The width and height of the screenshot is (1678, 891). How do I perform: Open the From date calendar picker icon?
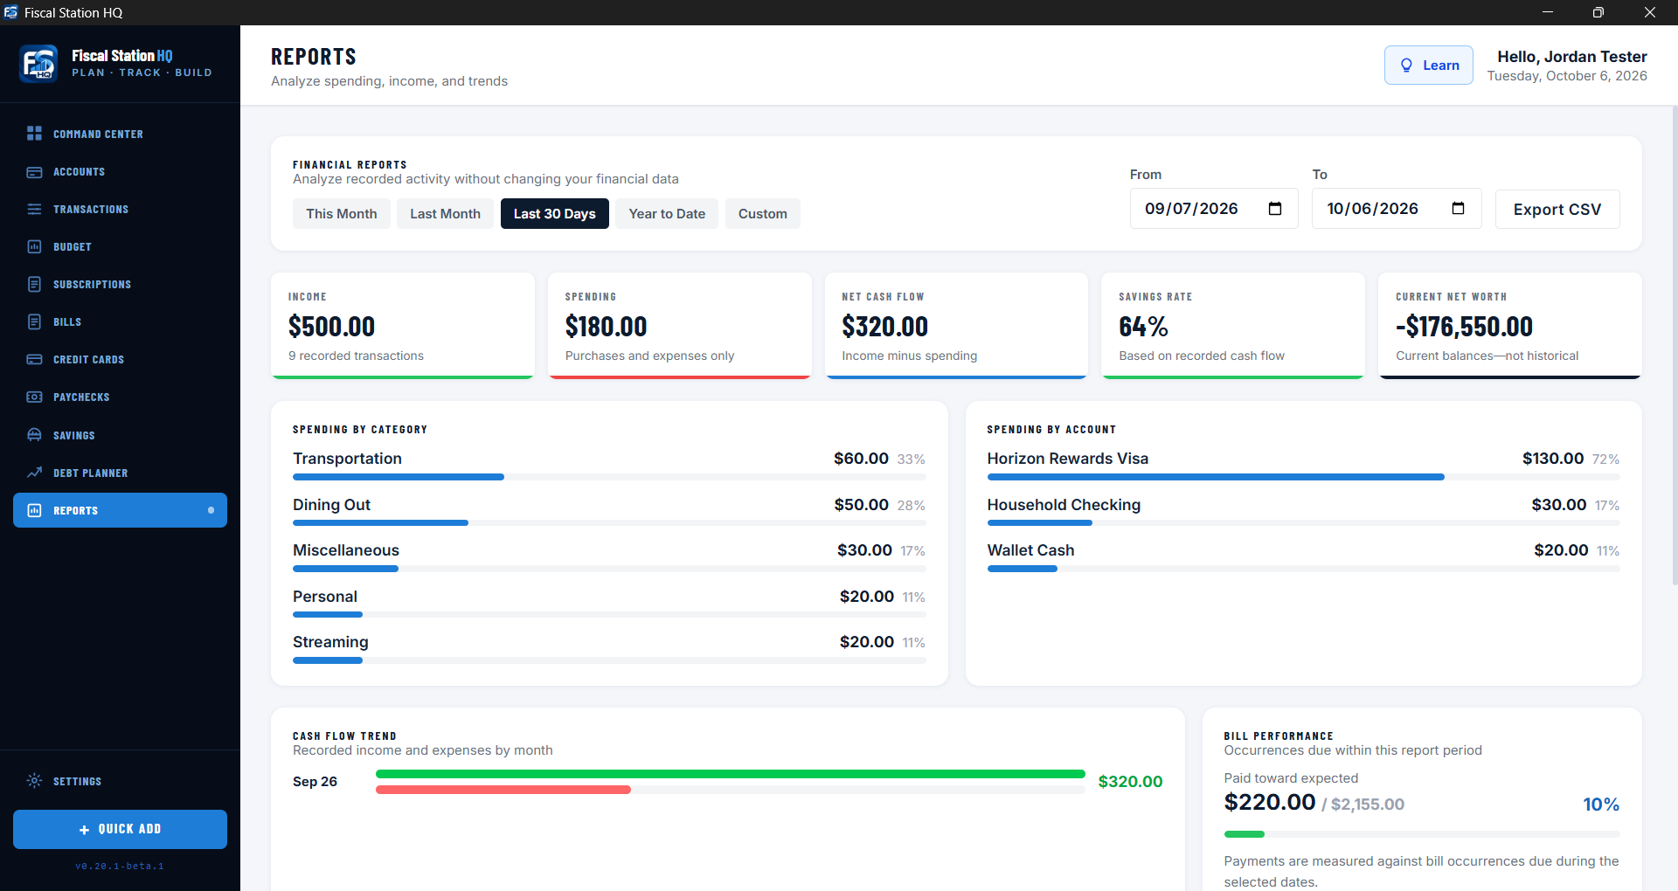[x=1275, y=209]
